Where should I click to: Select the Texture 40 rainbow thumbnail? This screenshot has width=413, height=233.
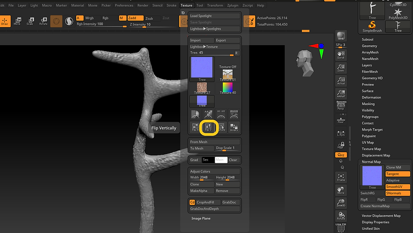tap(227, 89)
